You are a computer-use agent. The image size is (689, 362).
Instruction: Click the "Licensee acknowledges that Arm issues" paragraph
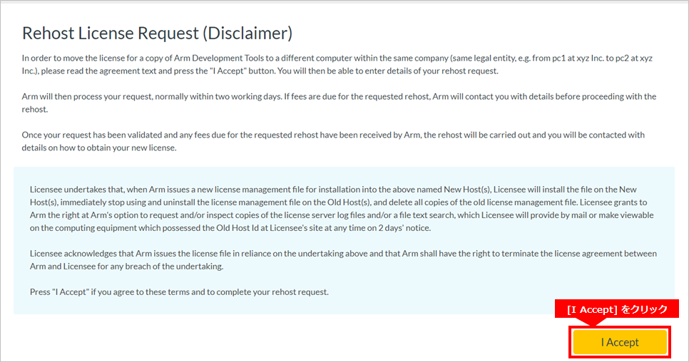click(x=343, y=260)
